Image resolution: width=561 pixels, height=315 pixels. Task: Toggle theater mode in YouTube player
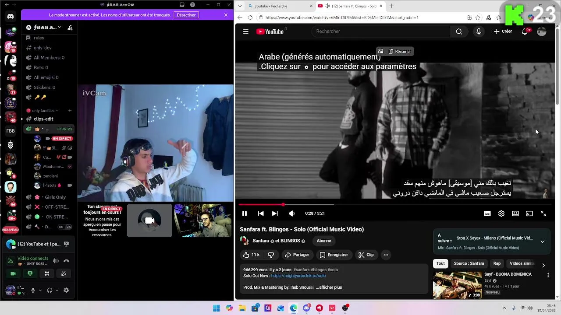(515, 213)
